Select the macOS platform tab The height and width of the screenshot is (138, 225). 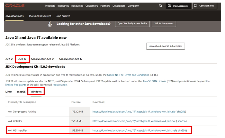[22, 92]
